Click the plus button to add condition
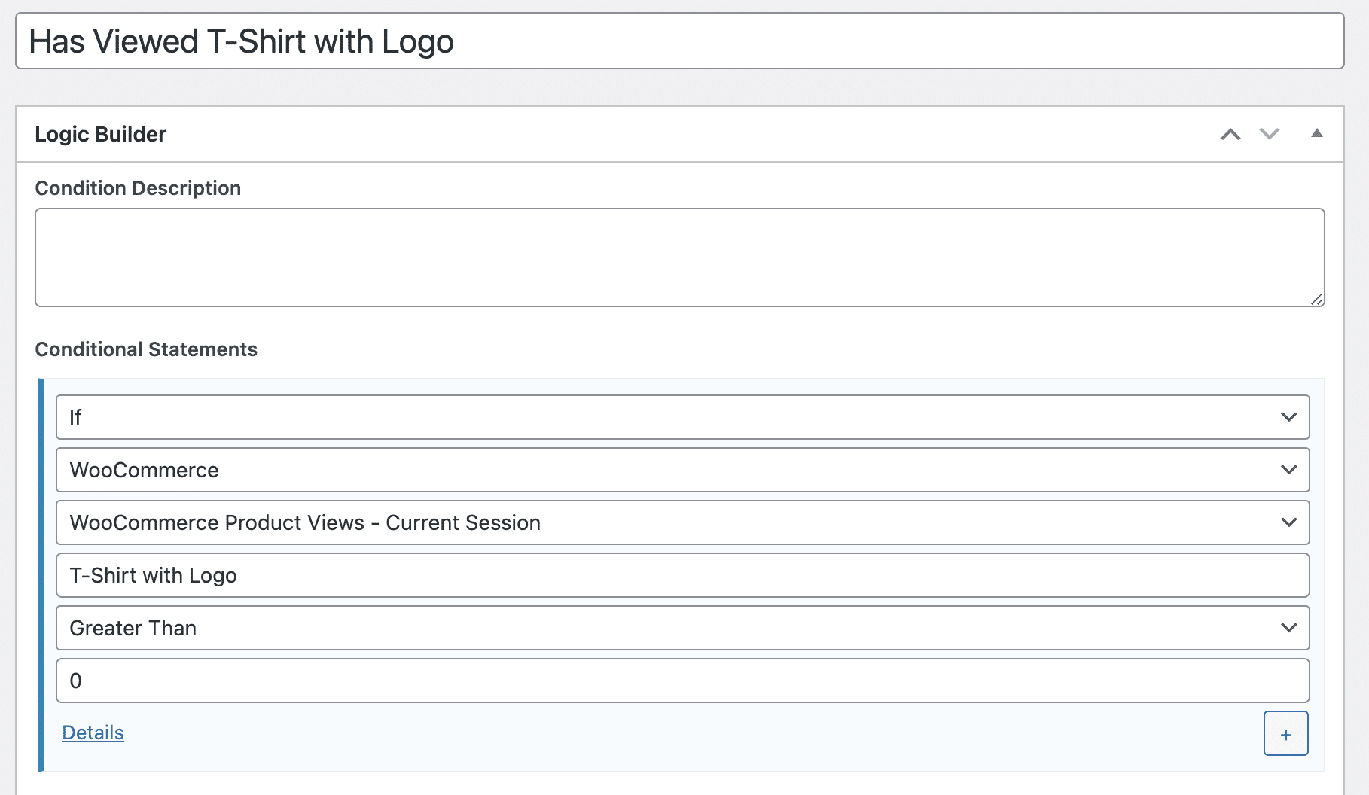The height and width of the screenshot is (795, 1369). pyautogui.click(x=1285, y=733)
